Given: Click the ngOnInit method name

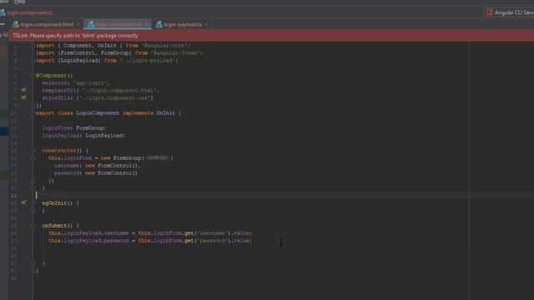Looking at the screenshot, I should 54,203.
